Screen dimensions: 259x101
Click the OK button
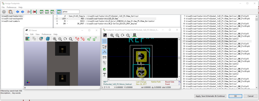[235, 96]
